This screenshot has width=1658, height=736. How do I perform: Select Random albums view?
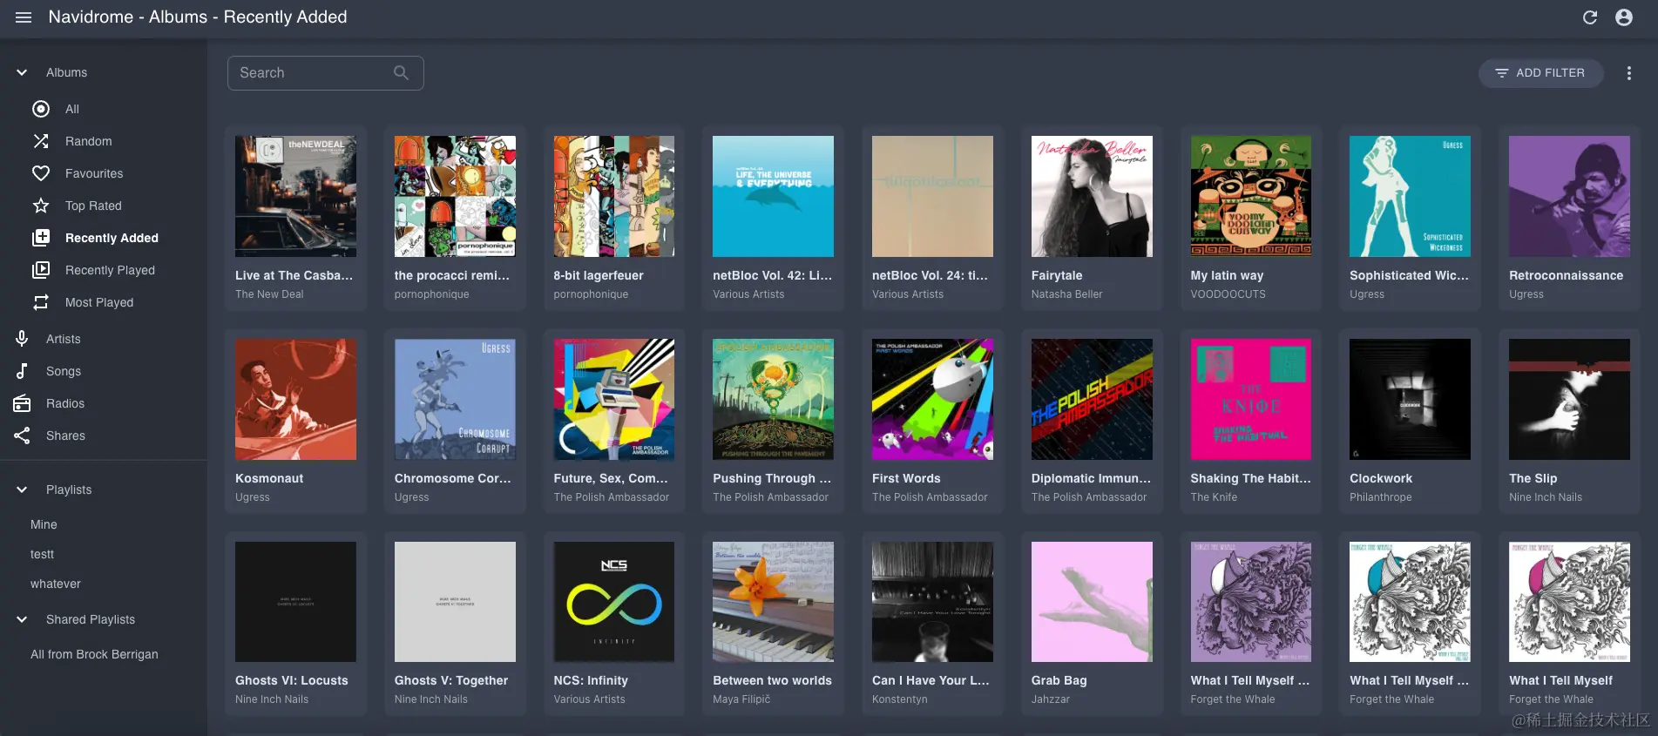tap(88, 141)
